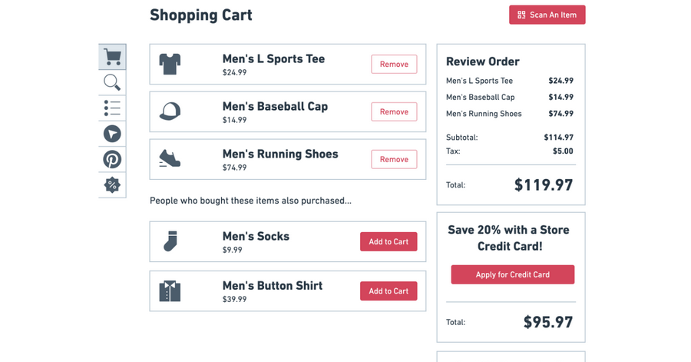This screenshot has width=691, height=362.
Task: Select the magnifying glass search icon
Action: [x=112, y=82]
